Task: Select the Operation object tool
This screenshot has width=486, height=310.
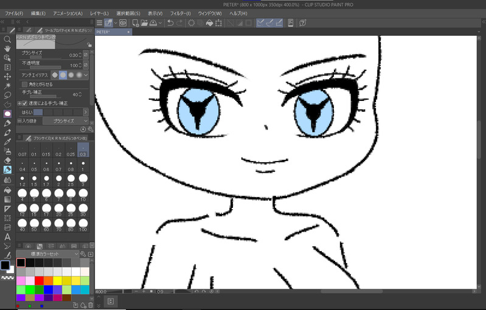Action: click(7, 58)
